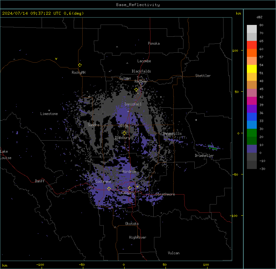Screen dimensions: 276x269
Task: Pick the red 65-60 dBZ legend swatch
Action: [252, 45]
